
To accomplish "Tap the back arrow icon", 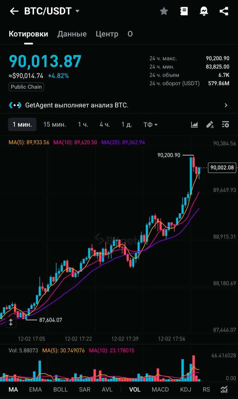I will click(14, 12).
